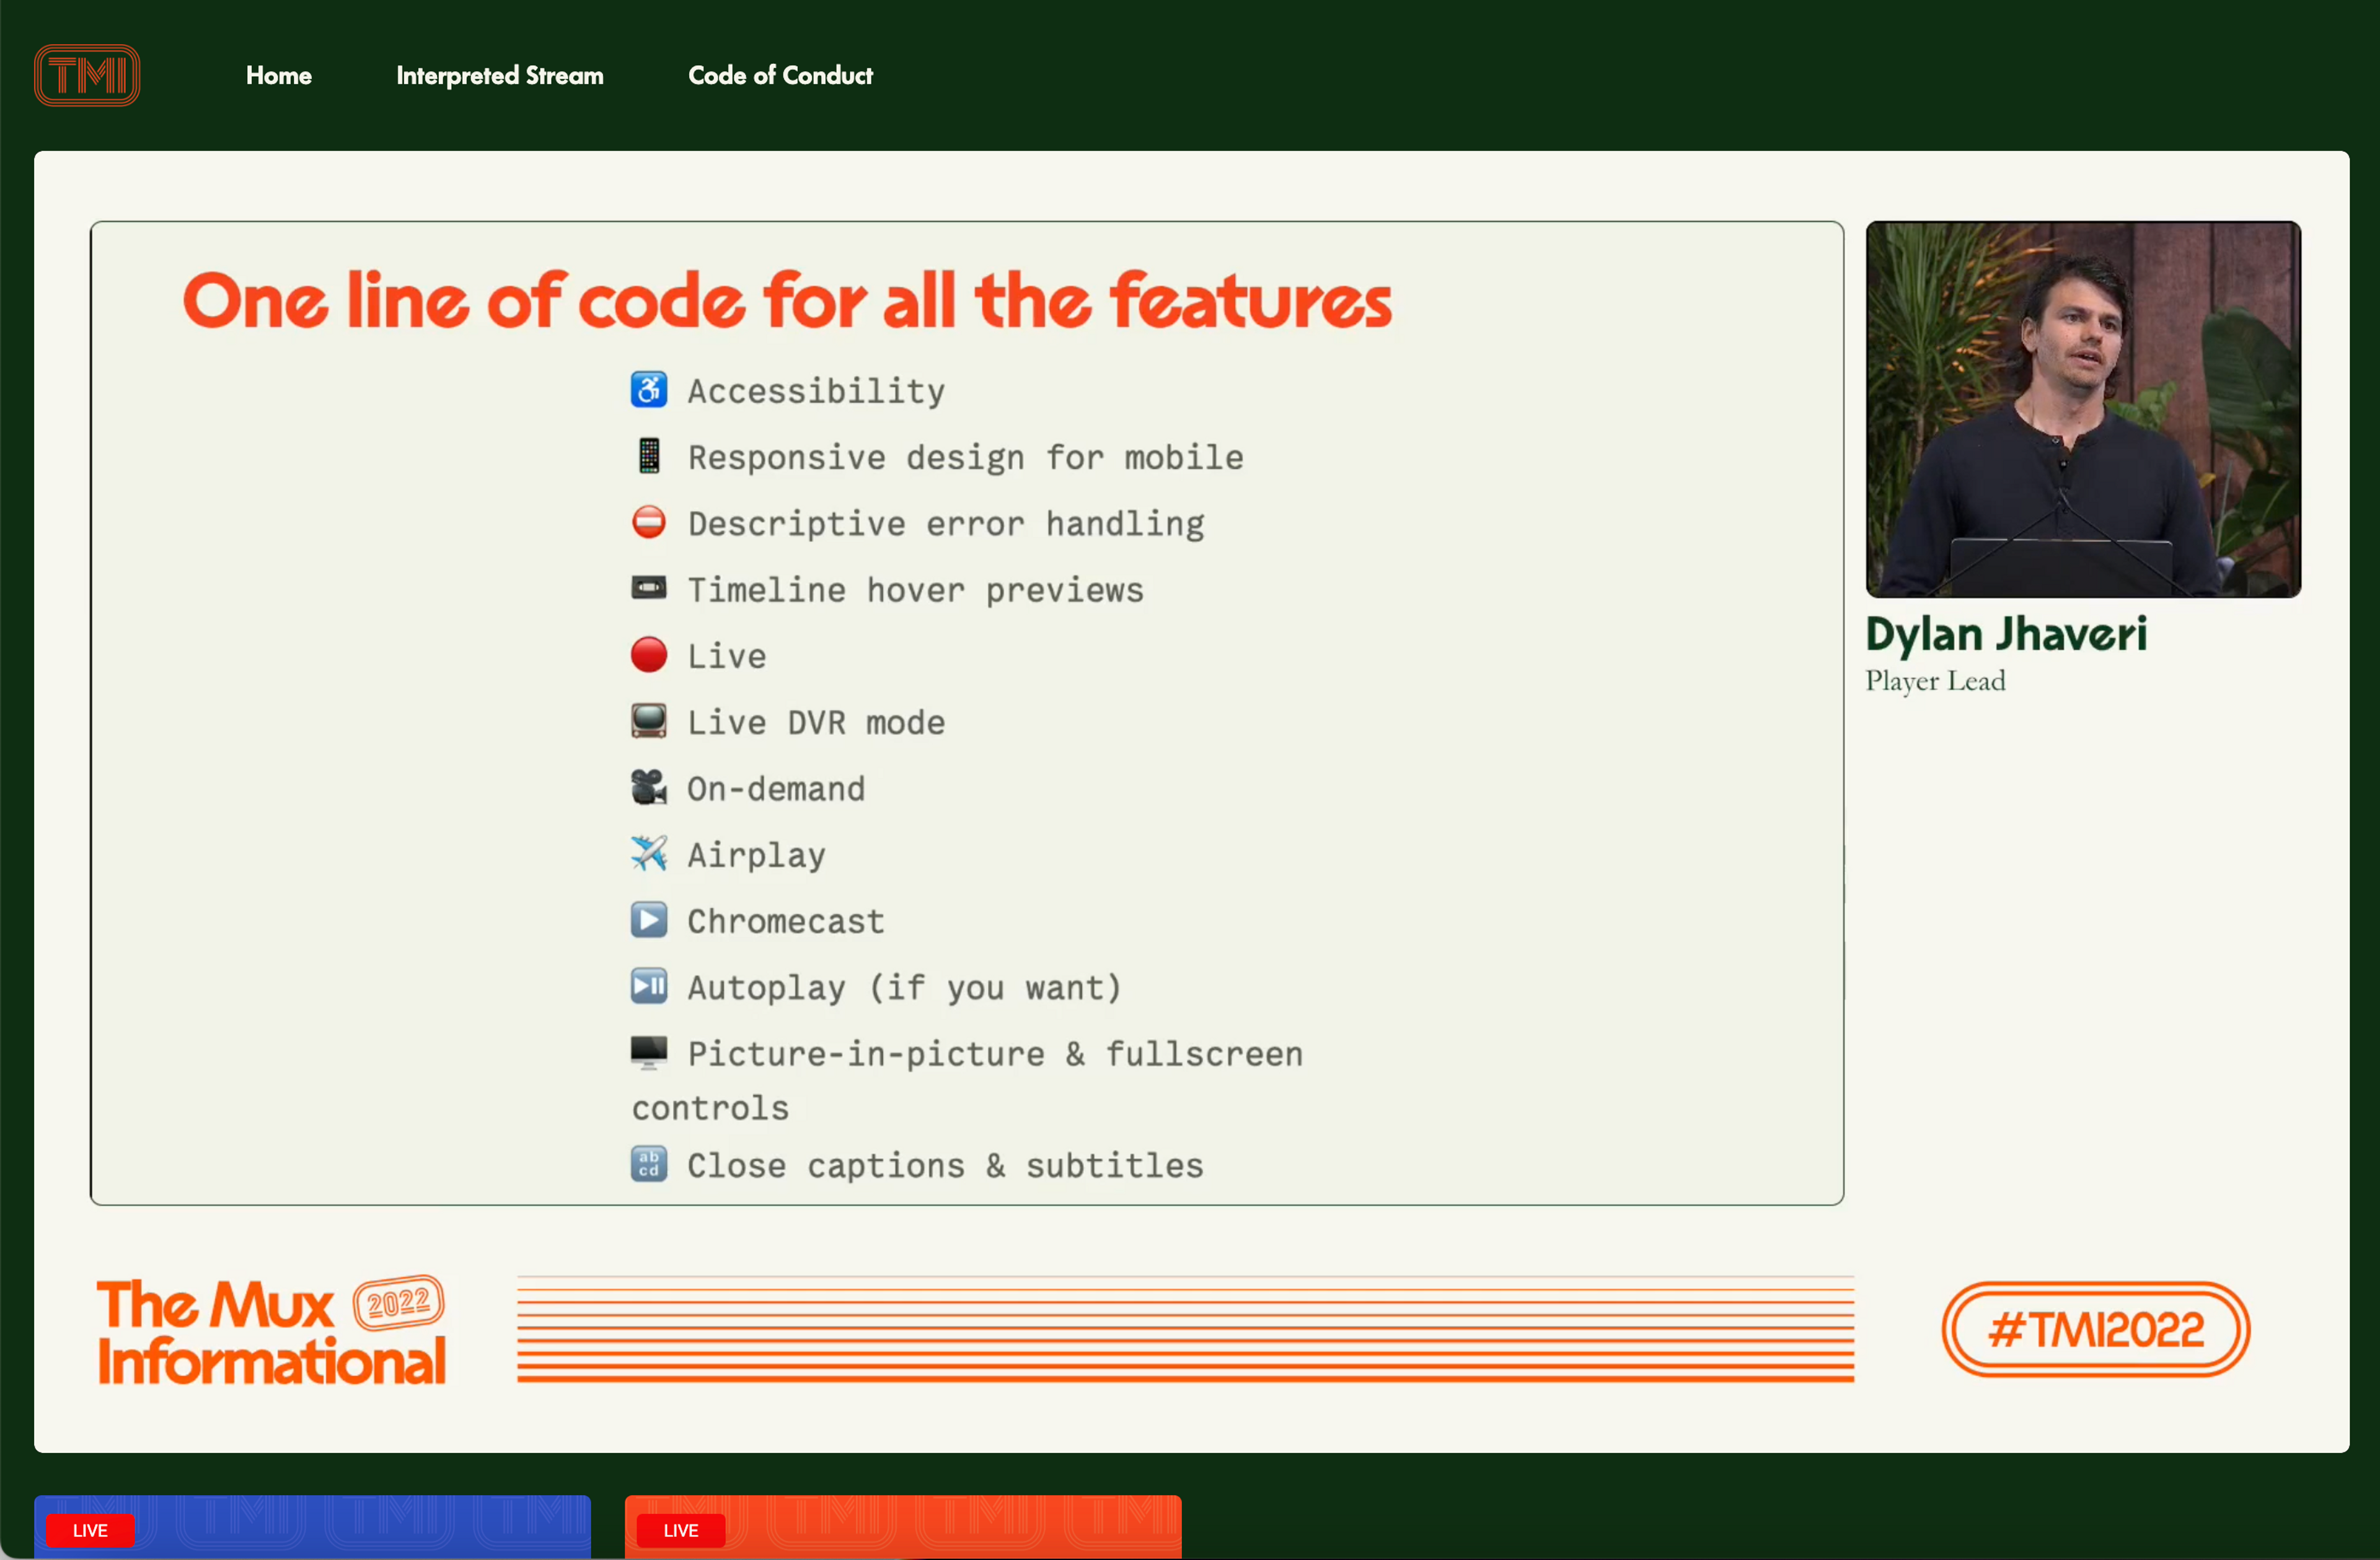Click 'Live DVR mode' text
This screenshot has width=2380, height=1560.
pyautogui.click(x=816, y=722)
